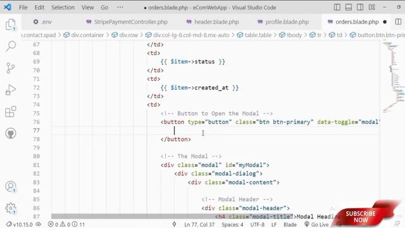Open div.container breadcrumb dropdown

point(84,35)
